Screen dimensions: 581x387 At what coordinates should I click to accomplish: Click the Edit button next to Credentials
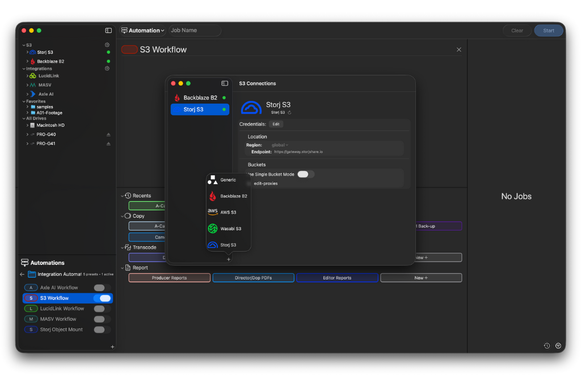tap(276, 124)
